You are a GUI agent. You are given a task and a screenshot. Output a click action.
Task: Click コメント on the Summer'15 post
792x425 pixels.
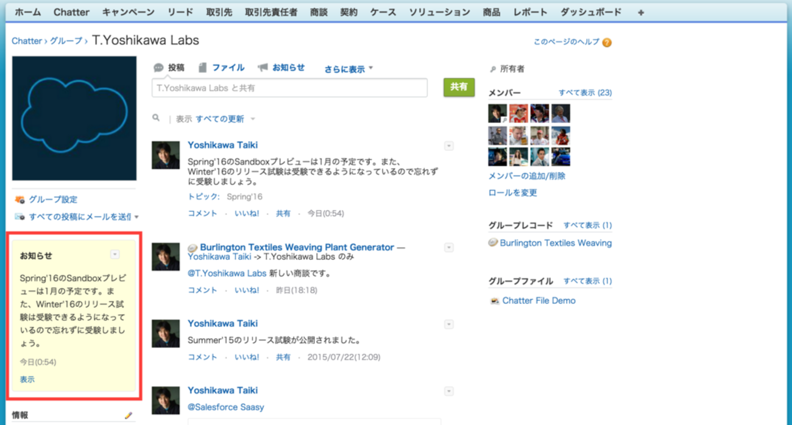[x=202, y=357]
